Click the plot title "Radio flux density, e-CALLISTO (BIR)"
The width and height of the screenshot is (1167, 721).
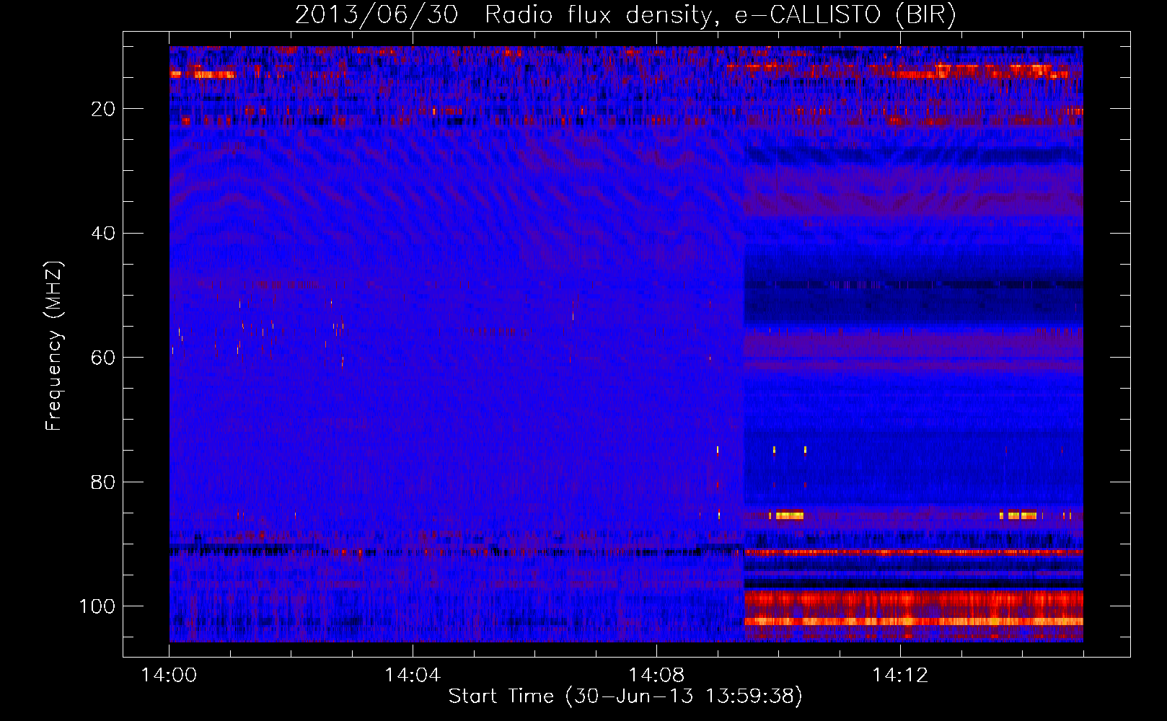721,14
